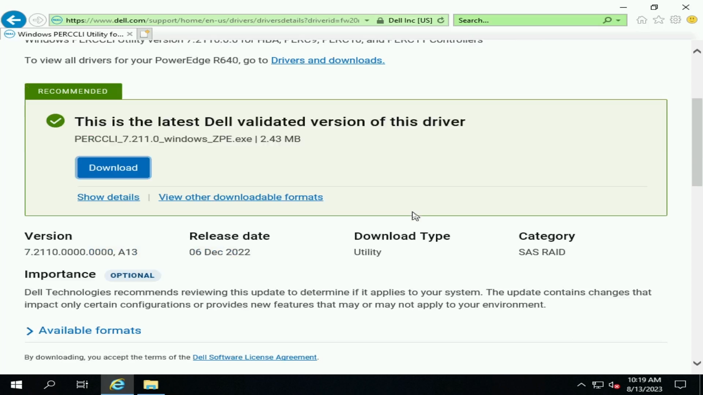
Task: Open View other downloadable formats
Action: [x=241, y=197]
